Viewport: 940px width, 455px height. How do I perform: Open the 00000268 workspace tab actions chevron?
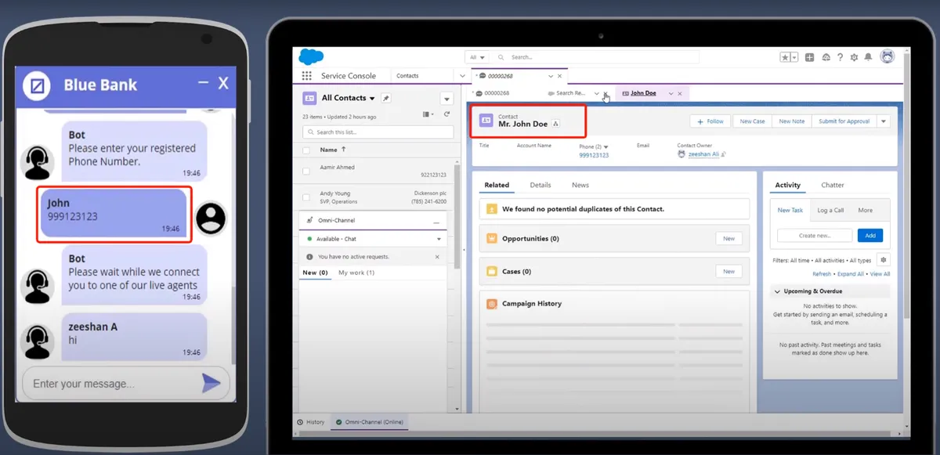tap(551, 76)
